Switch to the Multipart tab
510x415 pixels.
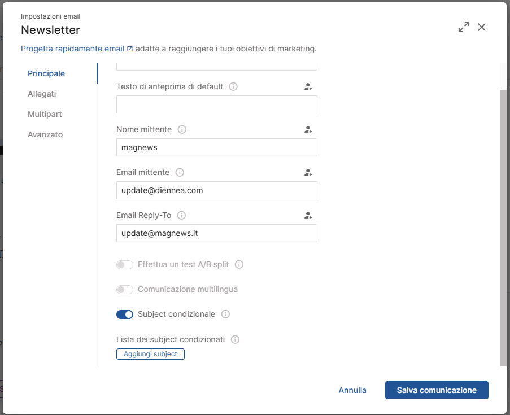coord(45,114)
